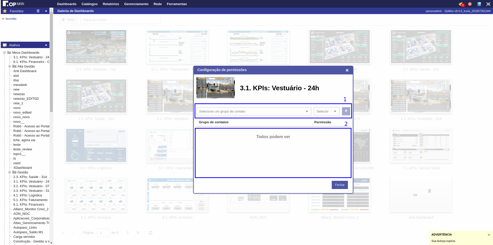Collapse the Favoritos panel
This screenshot has height=245, width=493.
coord(46,11)
